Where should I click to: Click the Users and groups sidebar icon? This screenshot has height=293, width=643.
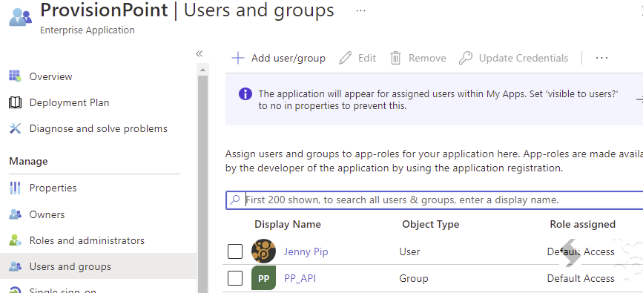coord(15,266)
